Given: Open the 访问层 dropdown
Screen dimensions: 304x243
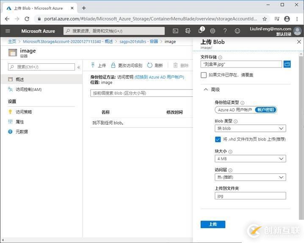Looking at the screenshot, I should tap(250, 177).
